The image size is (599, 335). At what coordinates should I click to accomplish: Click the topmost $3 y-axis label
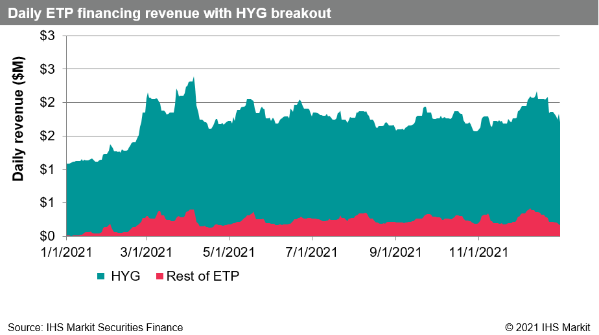(x=48, y=36)
